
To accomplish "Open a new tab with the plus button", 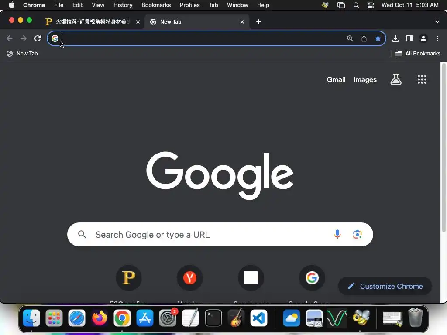I will click(259, 22).
